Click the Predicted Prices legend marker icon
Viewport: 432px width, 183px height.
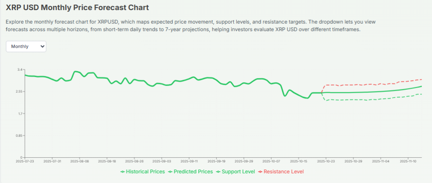[x=170, y=172]
